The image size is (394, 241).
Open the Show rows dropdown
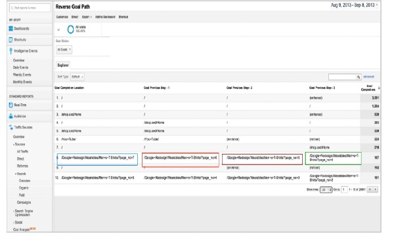coord(326,190)
